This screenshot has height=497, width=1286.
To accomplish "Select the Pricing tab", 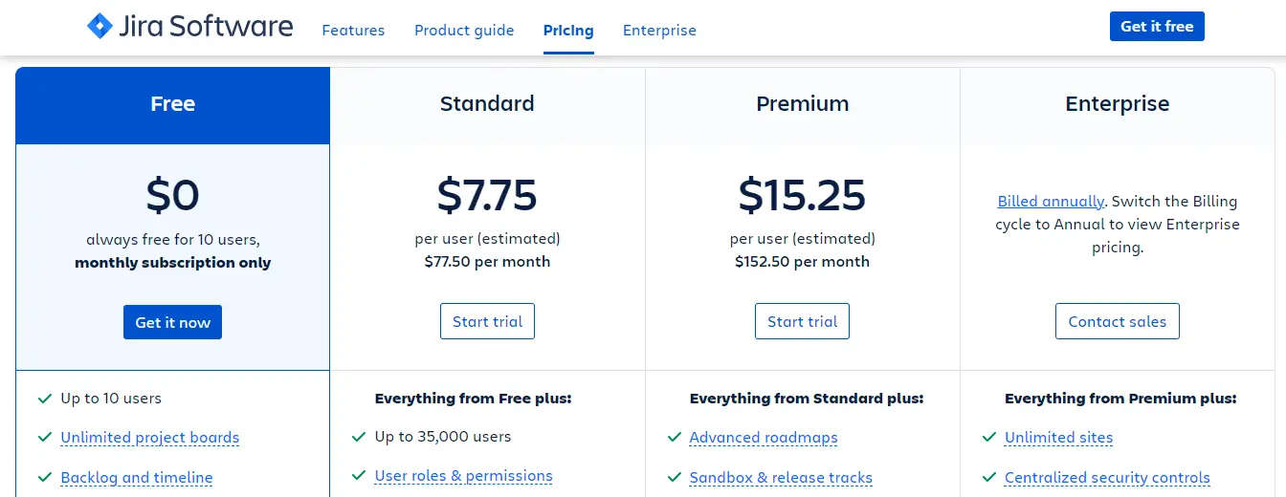I will (568, 31).
